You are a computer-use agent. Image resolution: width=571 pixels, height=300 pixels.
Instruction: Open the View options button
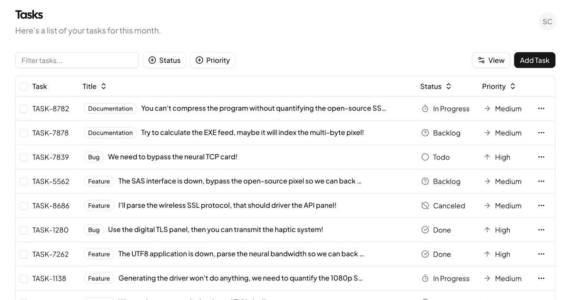(x=491, y=60)
